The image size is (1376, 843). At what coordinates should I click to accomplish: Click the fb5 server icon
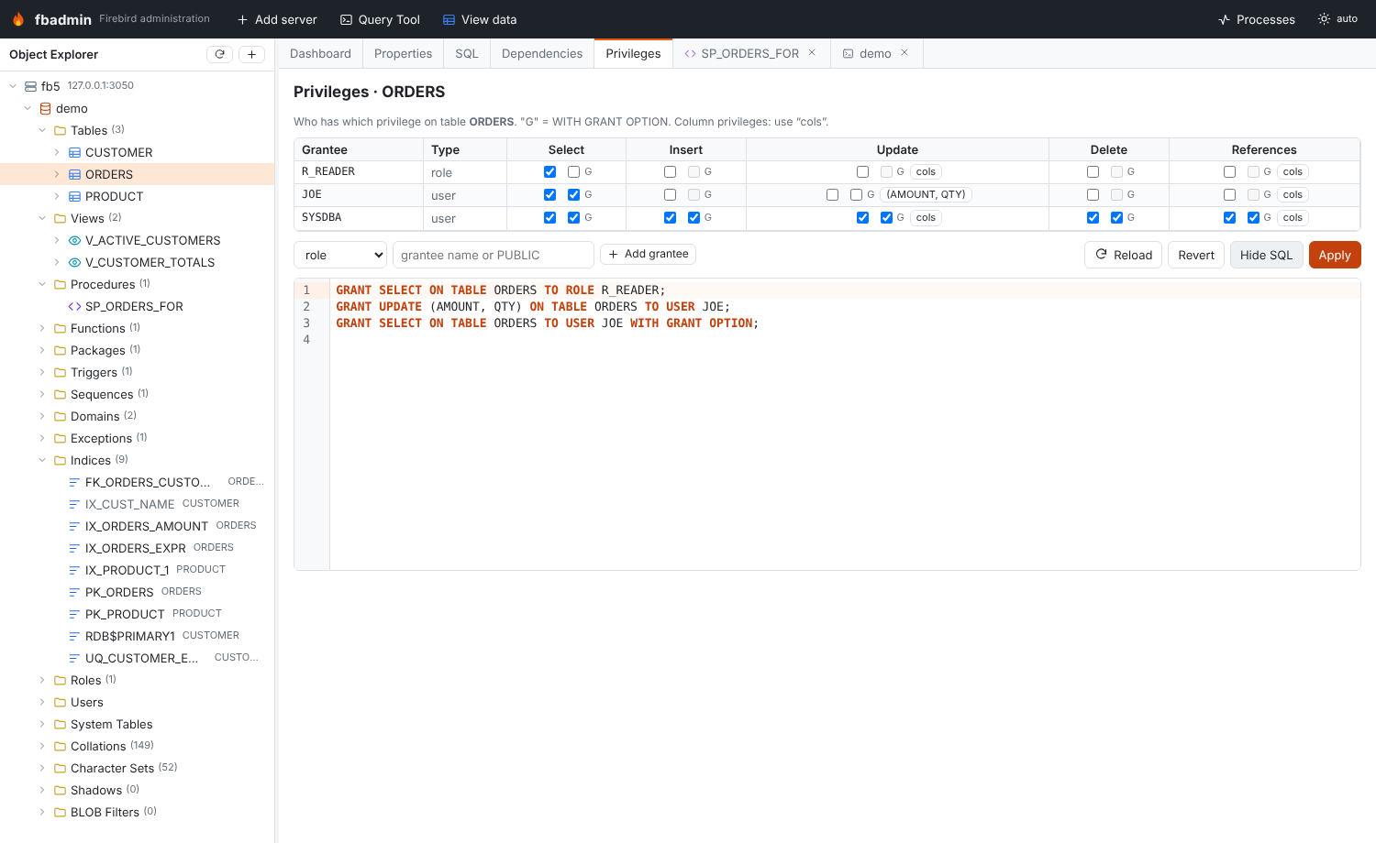tap(30, 86)
